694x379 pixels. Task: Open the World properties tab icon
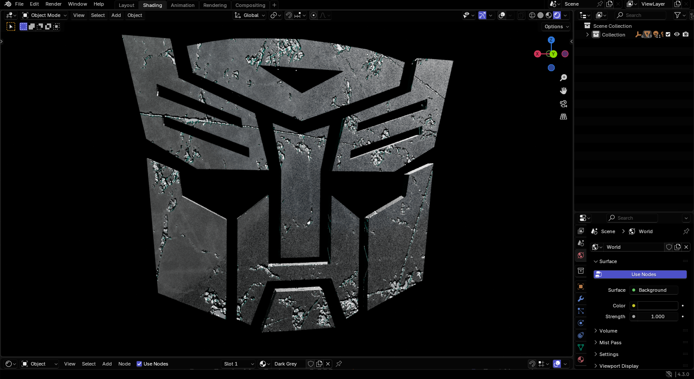pos(581,255)
